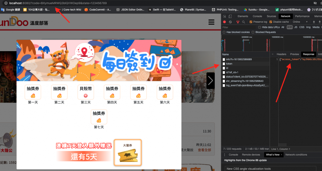Close the What's New drawer tab
This screenshot has height=171, width=322.
tap(281, 155)
